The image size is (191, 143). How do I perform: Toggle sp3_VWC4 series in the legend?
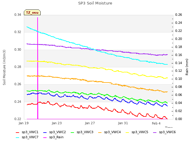(x=110, y=132)
